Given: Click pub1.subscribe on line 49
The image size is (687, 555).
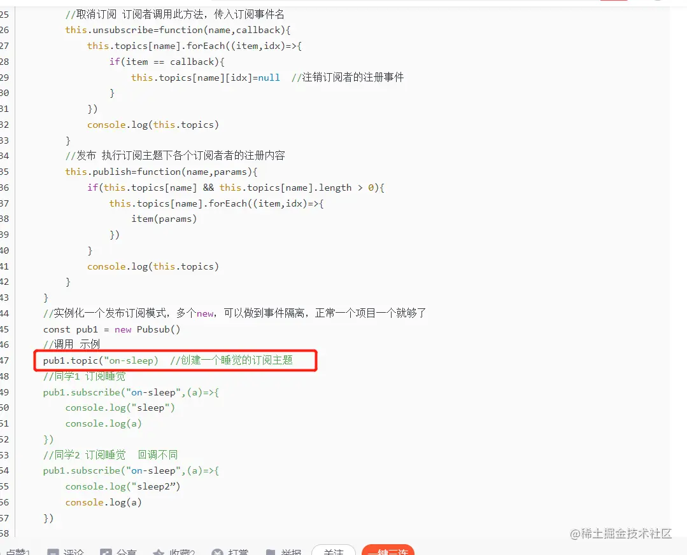Looking at the screenshot, I should tap(131, 392).
